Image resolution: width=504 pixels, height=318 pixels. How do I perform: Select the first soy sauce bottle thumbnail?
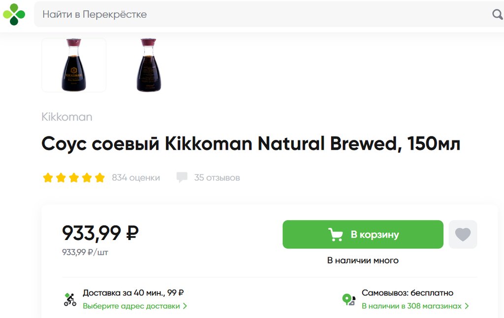click(74, 65)
